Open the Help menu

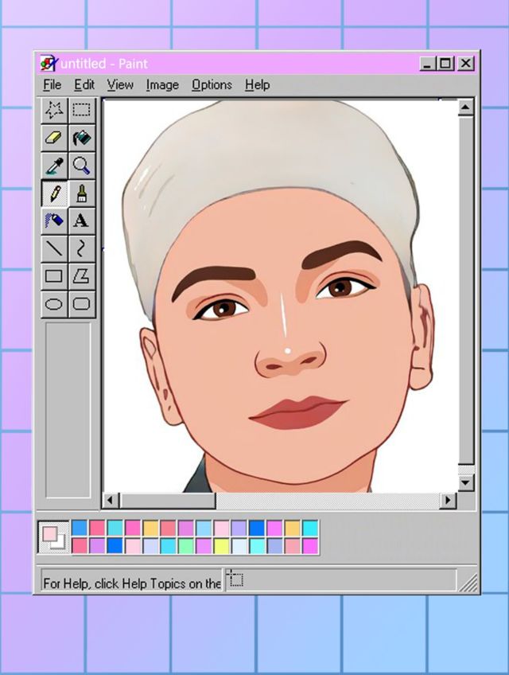click(257, 84)
